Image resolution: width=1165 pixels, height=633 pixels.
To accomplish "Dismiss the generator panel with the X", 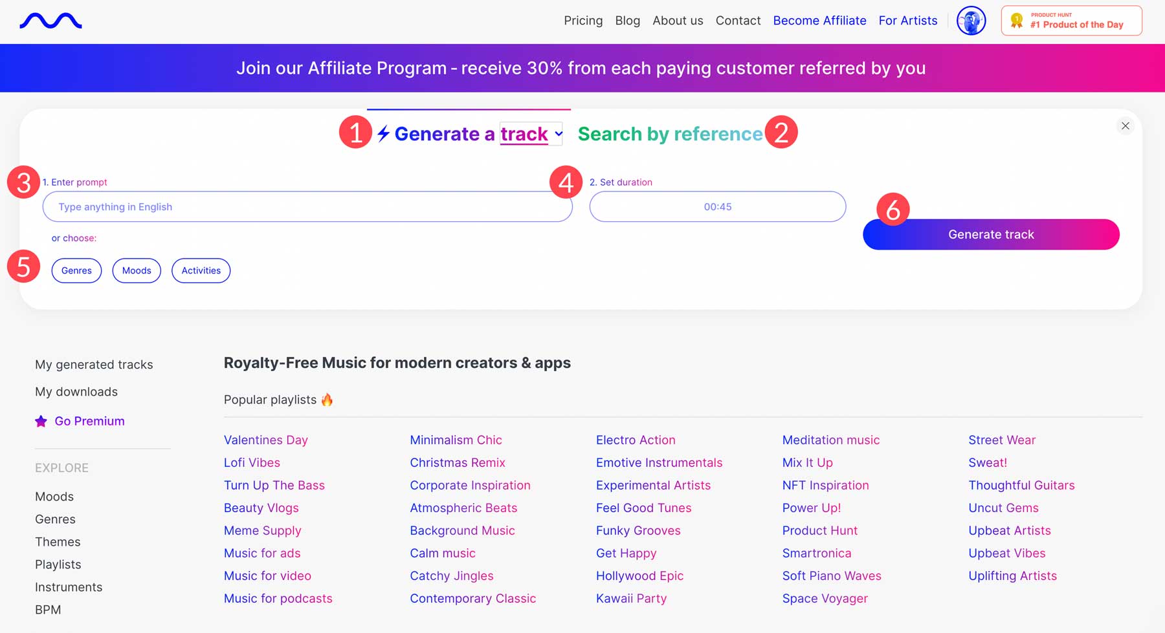I will (x=1126, y=125).
